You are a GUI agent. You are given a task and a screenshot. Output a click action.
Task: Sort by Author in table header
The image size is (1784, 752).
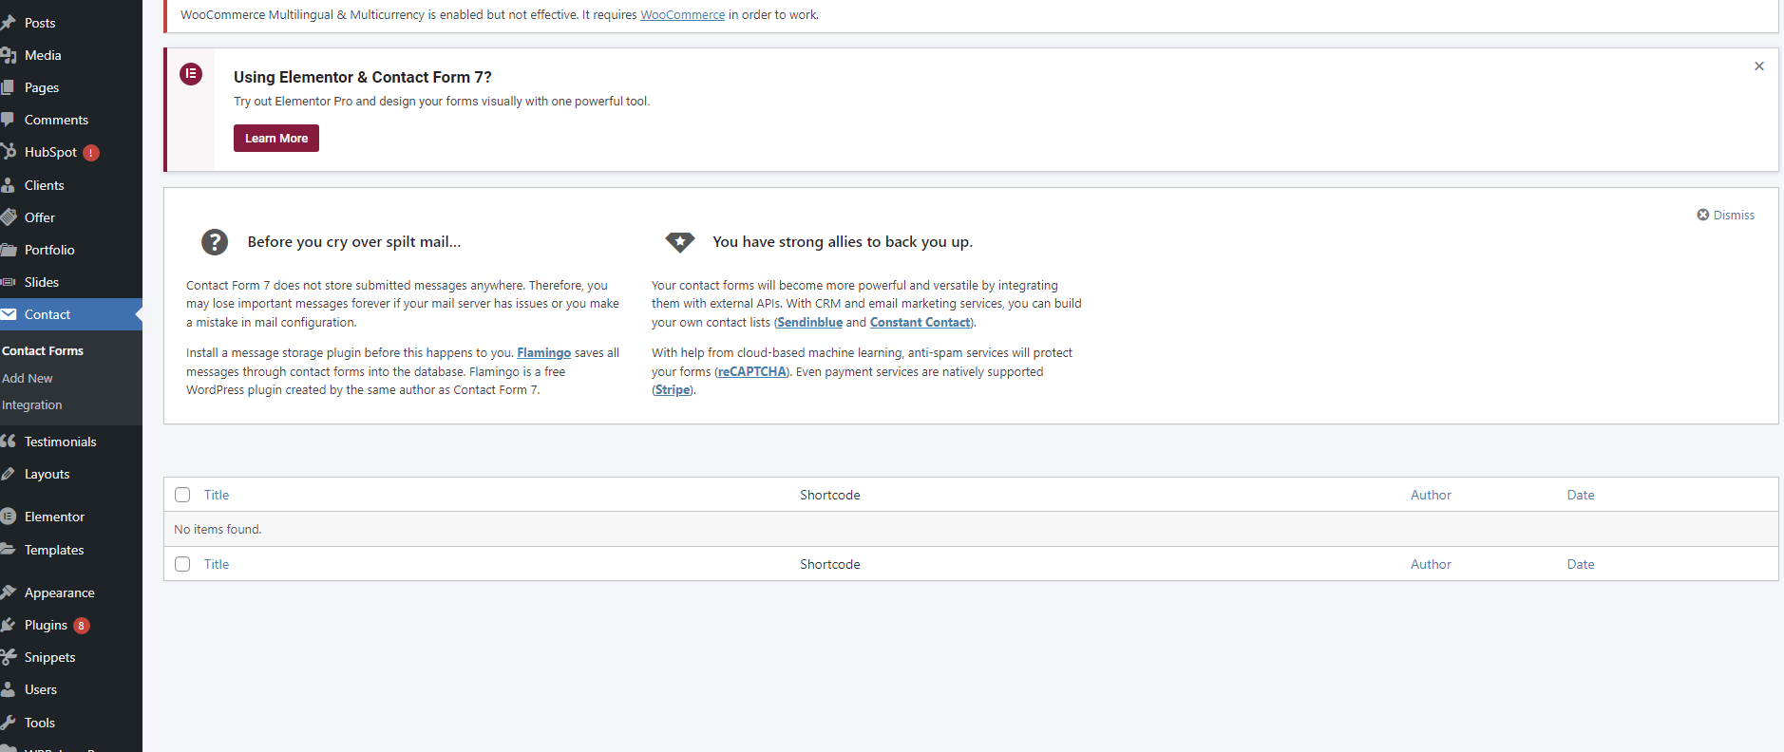pyautogui.click(x=1431, y=495)
